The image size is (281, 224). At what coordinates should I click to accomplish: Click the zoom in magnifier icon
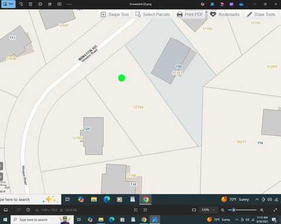262,210
